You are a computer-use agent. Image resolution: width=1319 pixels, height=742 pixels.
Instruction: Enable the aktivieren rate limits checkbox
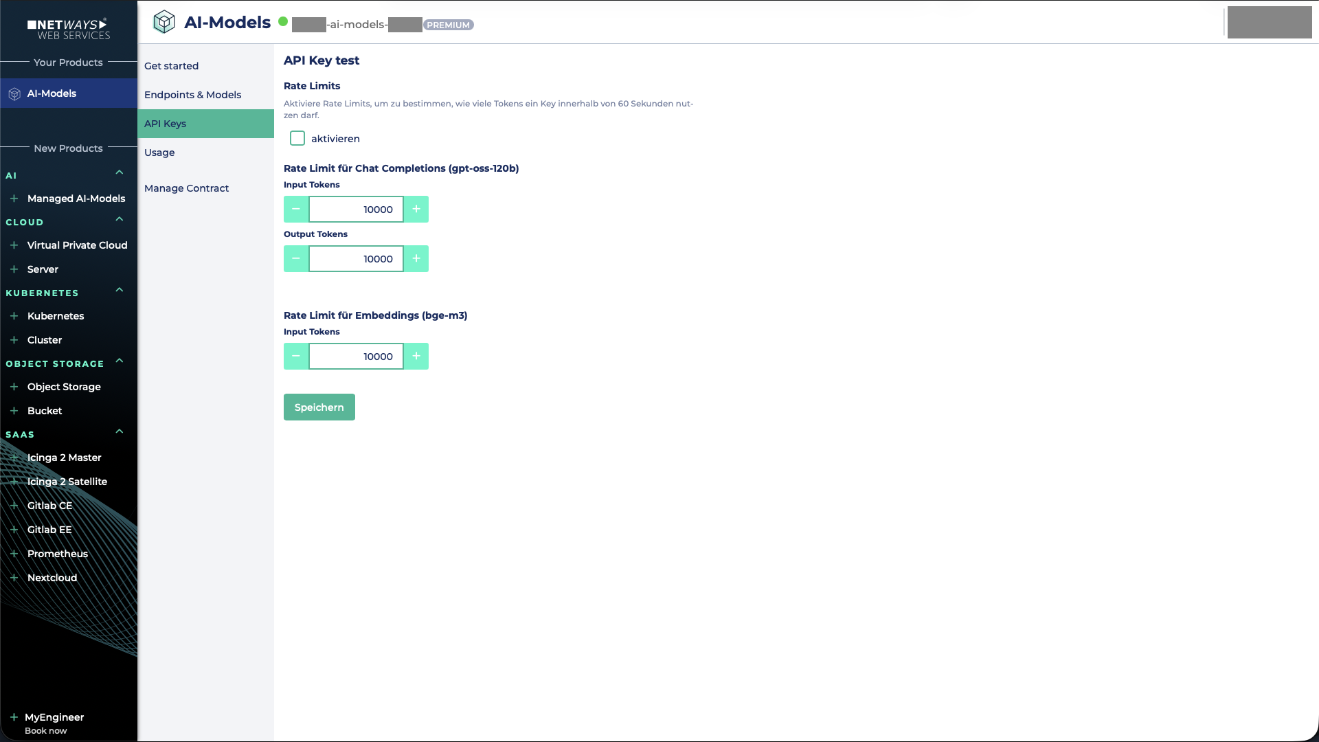click(297, 138)
